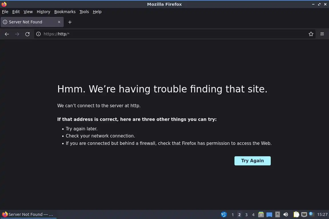Open the clipboard manager tray icon
Image resolution: width=329 pixels, height=219 pixels.
click(296, 214)
